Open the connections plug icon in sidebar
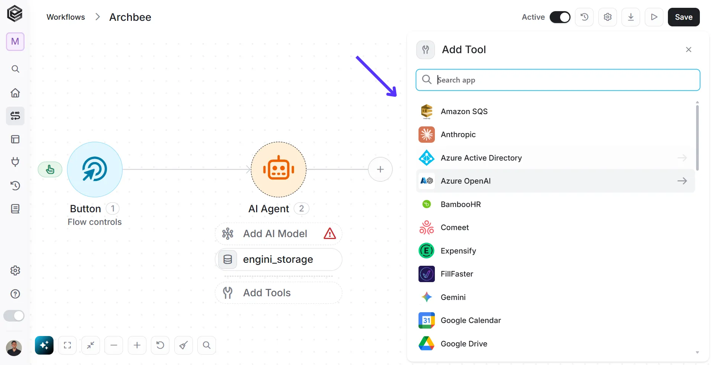 click(15, 162)
